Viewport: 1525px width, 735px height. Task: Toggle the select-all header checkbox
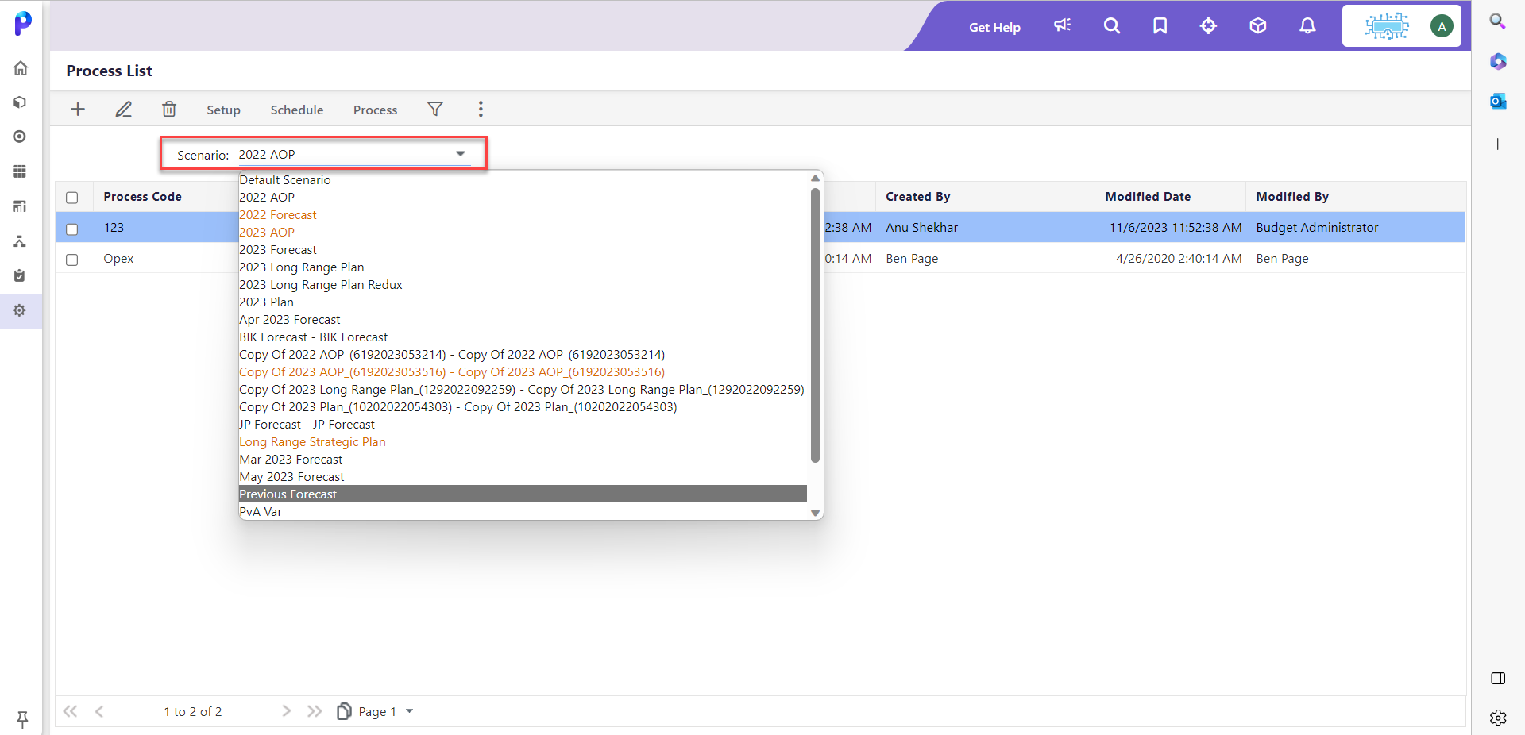point(72,198)
